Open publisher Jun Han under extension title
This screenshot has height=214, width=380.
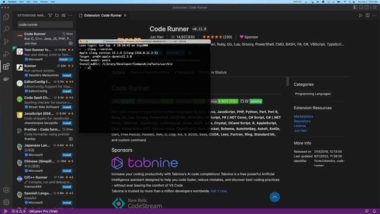[x=156, y=37]
